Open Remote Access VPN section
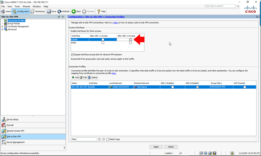The height and width of the screenshot is (156, 261). (x=33, y=131)
